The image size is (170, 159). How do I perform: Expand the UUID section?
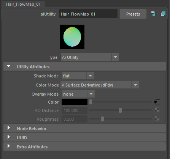84,137
